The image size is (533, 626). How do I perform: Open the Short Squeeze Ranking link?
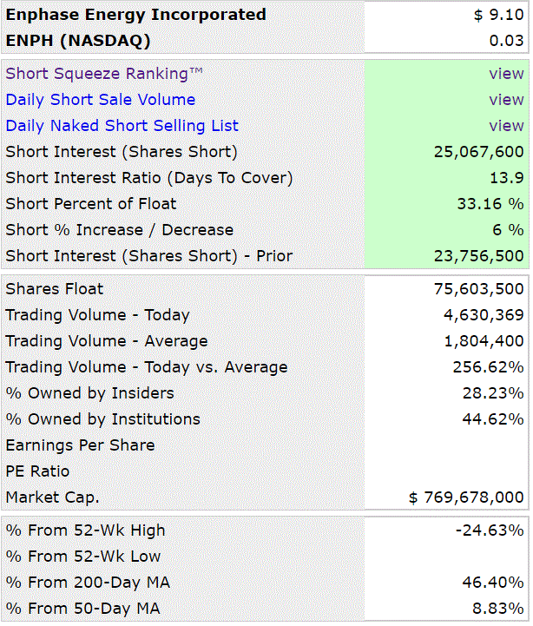pyautogui.click(x=104, y=74)
